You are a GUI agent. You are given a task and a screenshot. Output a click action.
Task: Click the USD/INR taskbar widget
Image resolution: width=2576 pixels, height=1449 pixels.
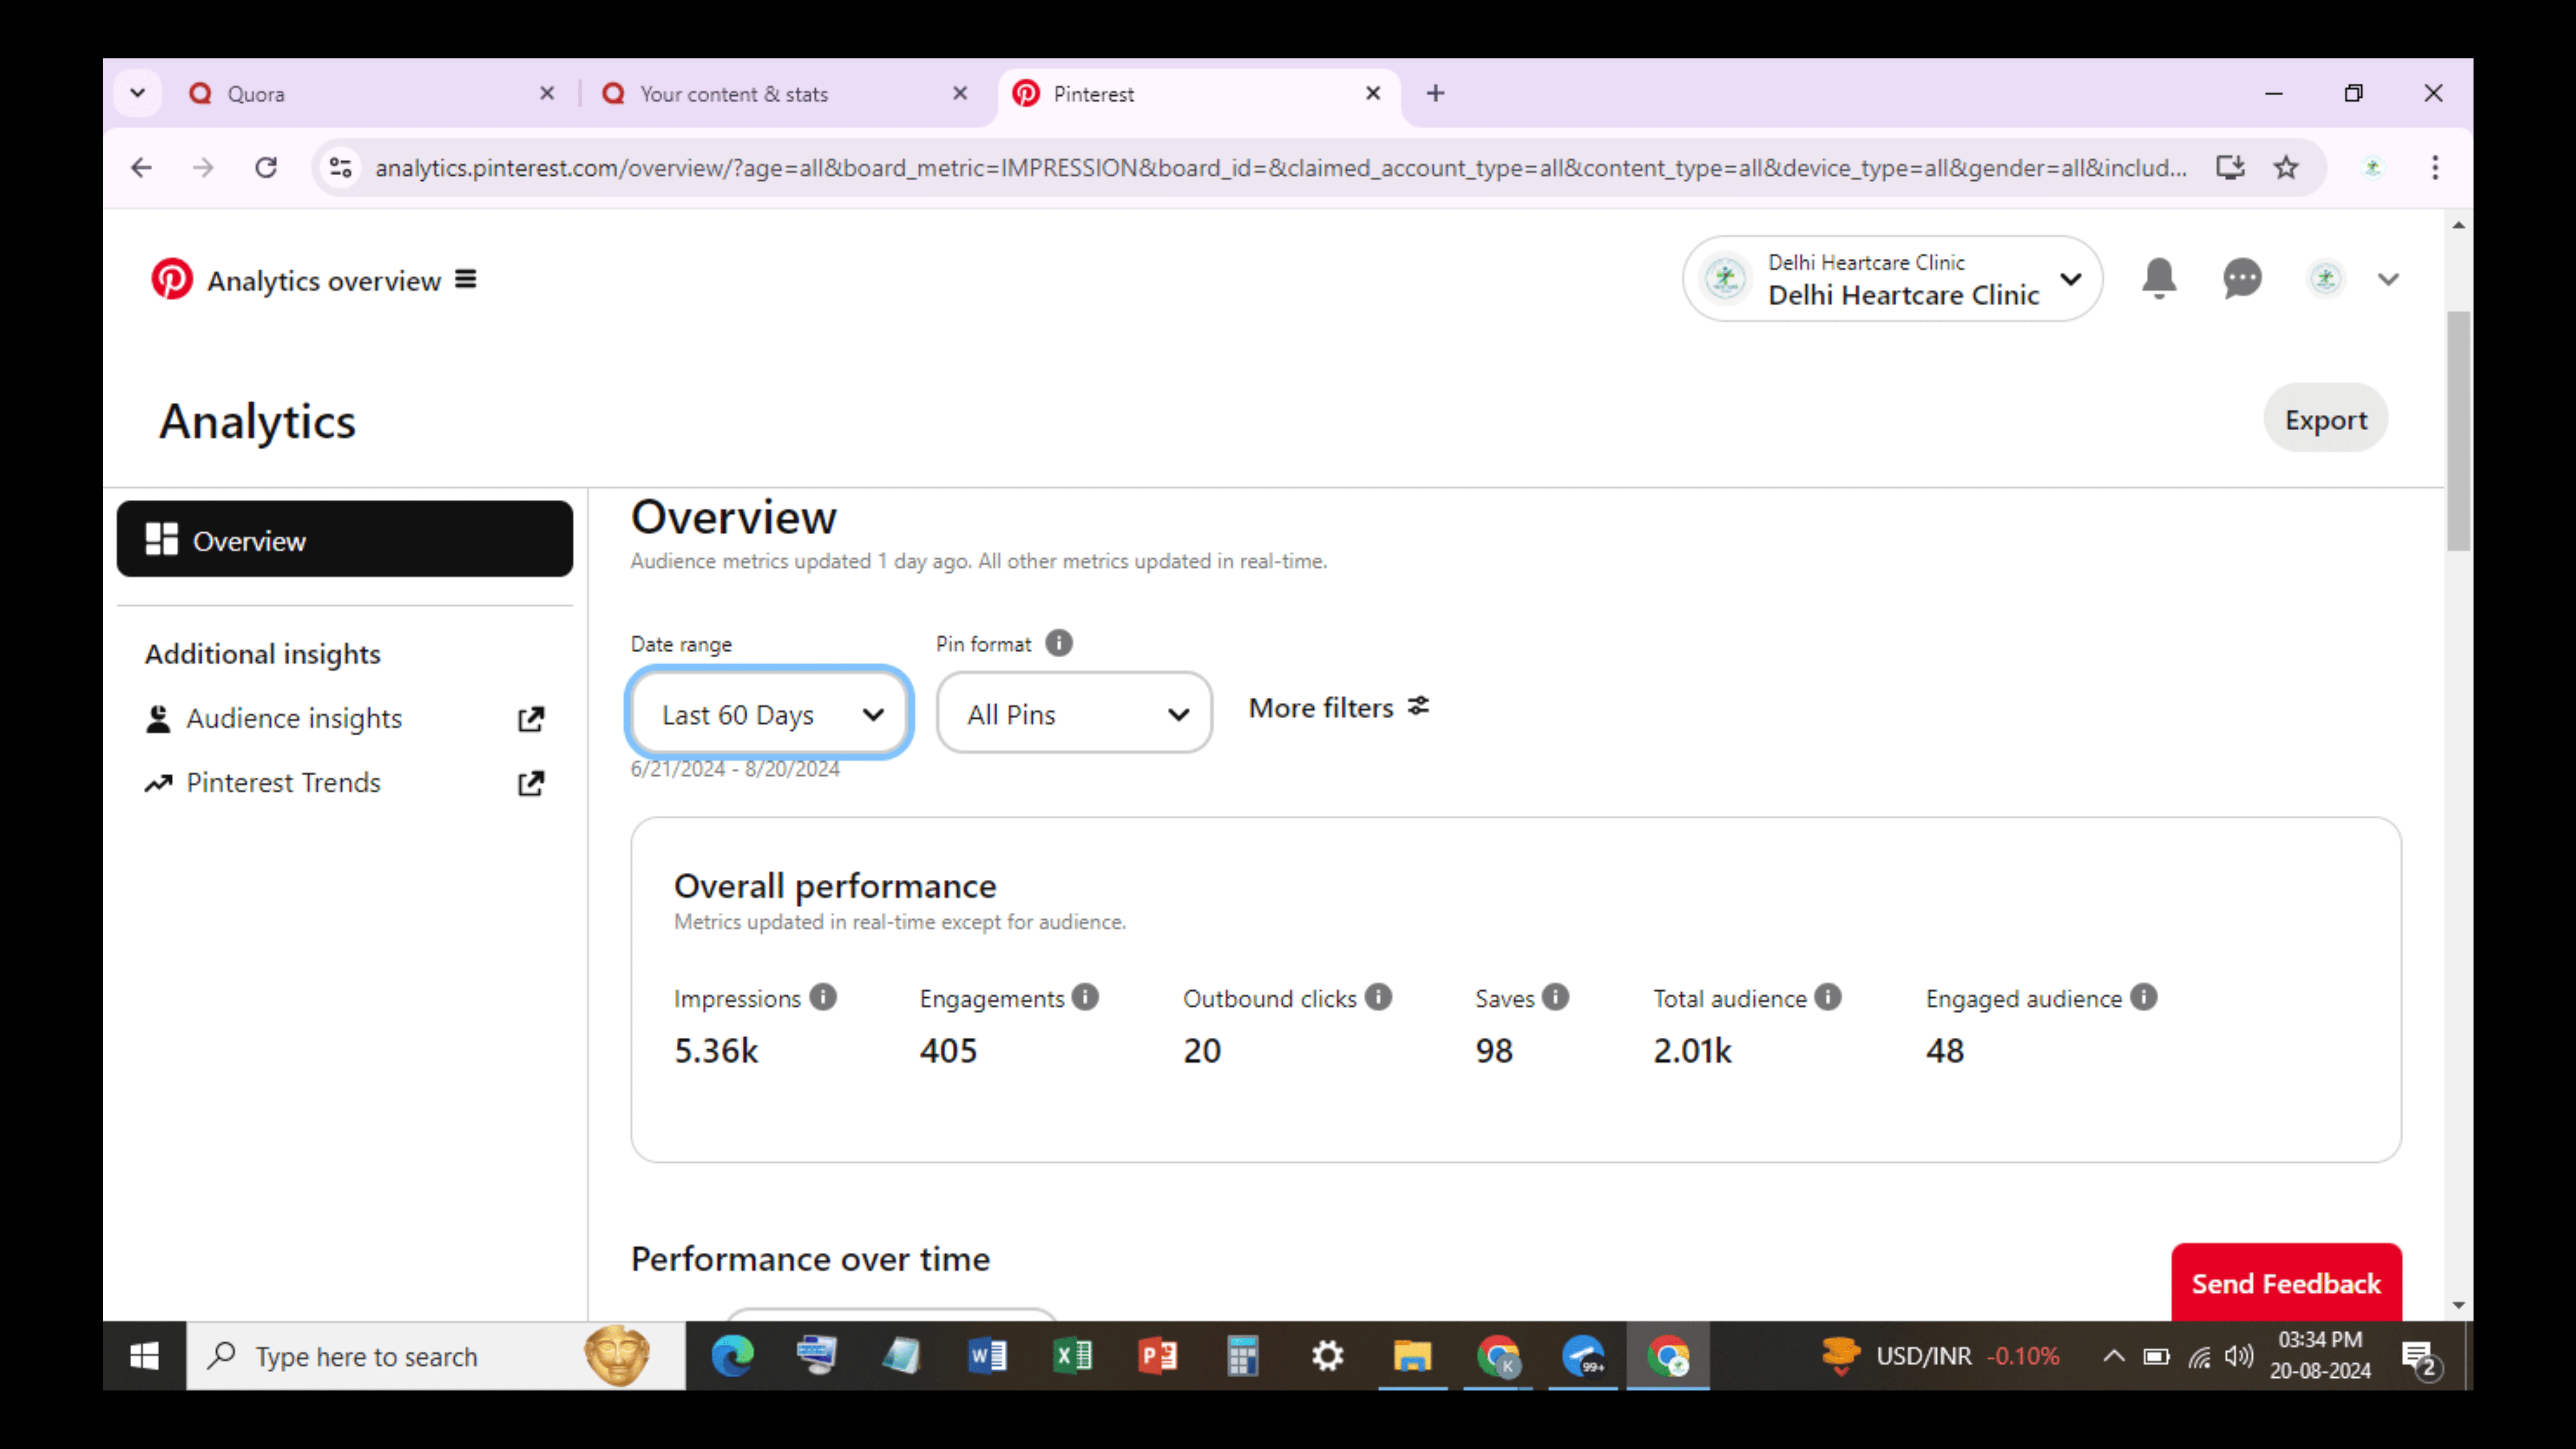click(1940, 1356)
